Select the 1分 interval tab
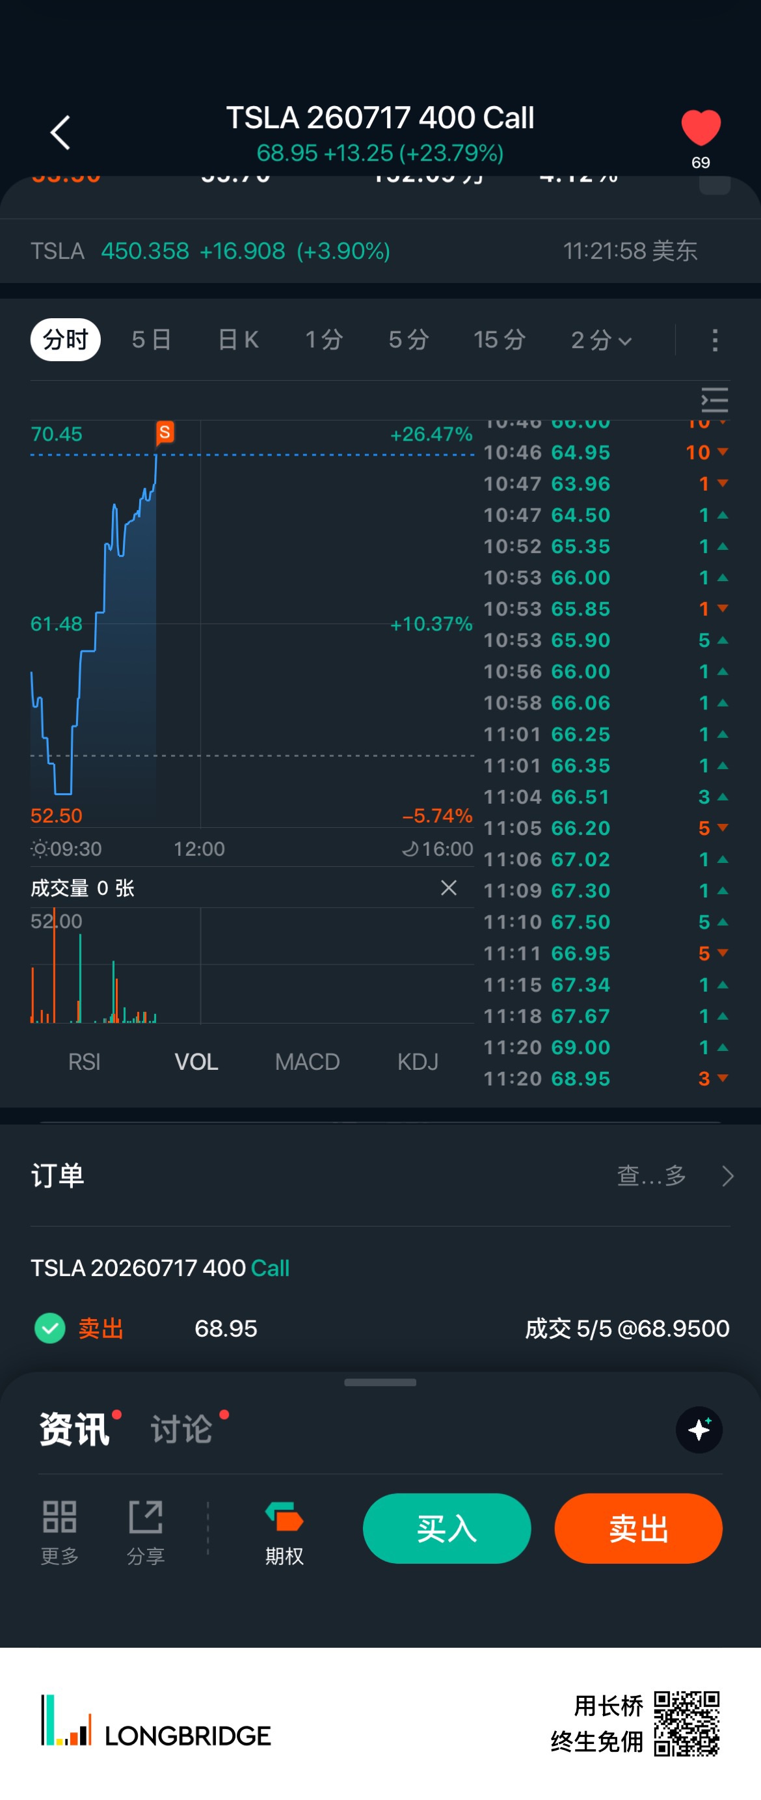The image size is (761, 1800). (x=324, y=340)
